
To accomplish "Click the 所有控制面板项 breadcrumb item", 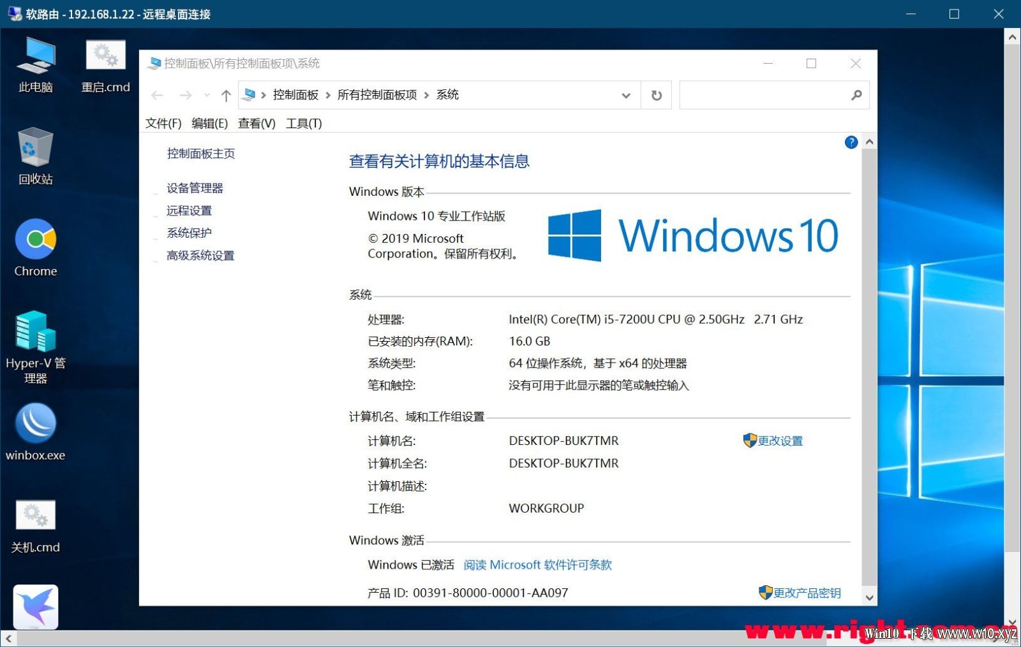I will [x=377, y=95].
